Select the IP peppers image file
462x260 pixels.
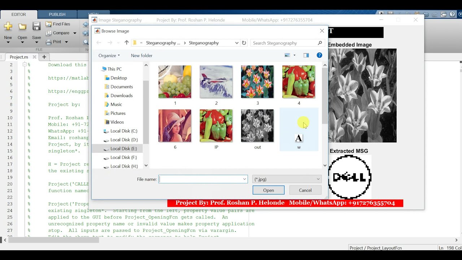coord(216,126)
